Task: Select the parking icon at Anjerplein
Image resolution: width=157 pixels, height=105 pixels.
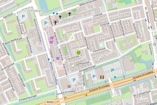Action: pos(46,23)
